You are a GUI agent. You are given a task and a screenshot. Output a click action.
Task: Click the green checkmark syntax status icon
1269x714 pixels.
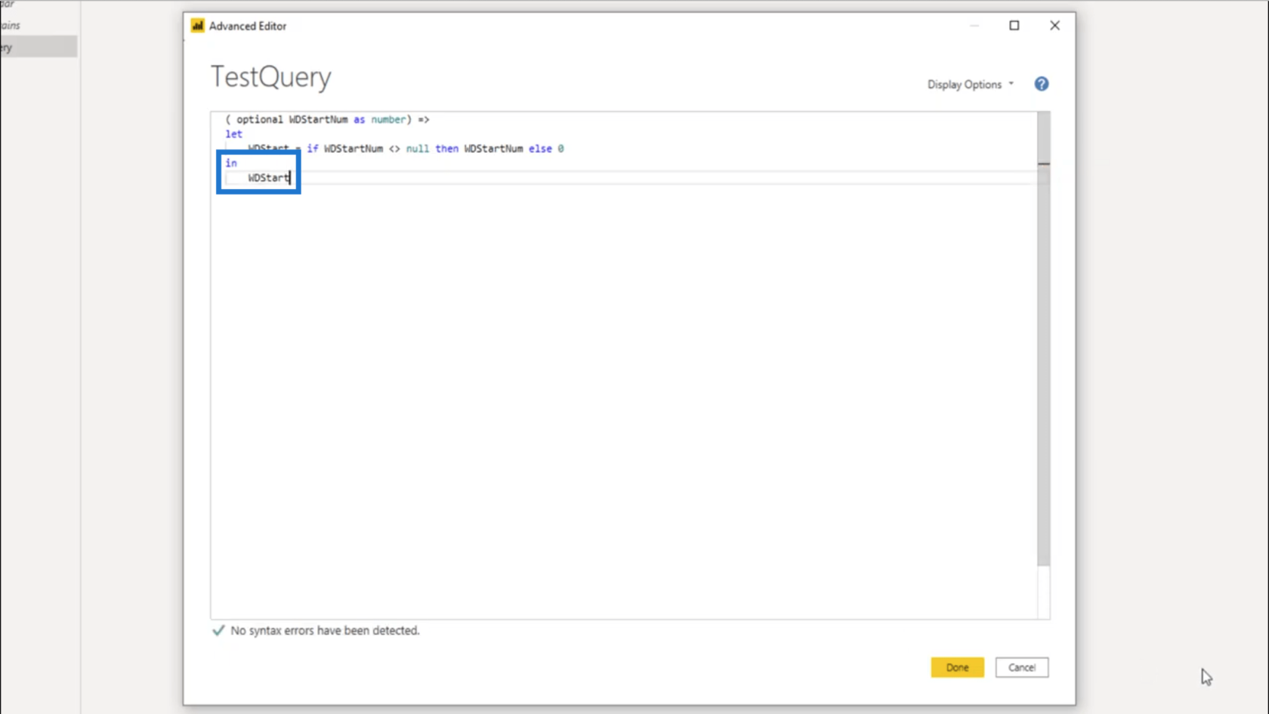coord(218,630)
